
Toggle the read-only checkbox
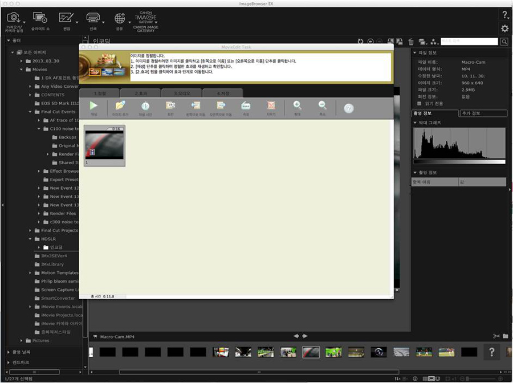click(x=420, y=103)
